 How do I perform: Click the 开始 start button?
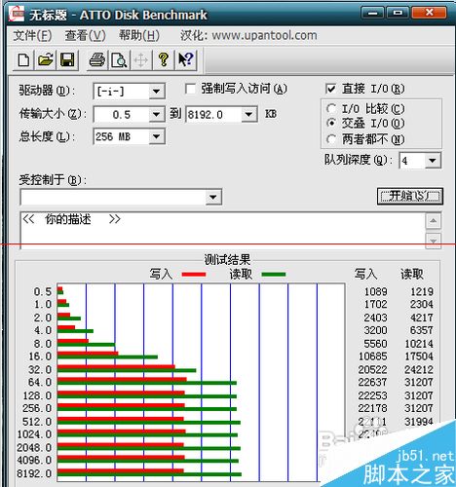410,196
